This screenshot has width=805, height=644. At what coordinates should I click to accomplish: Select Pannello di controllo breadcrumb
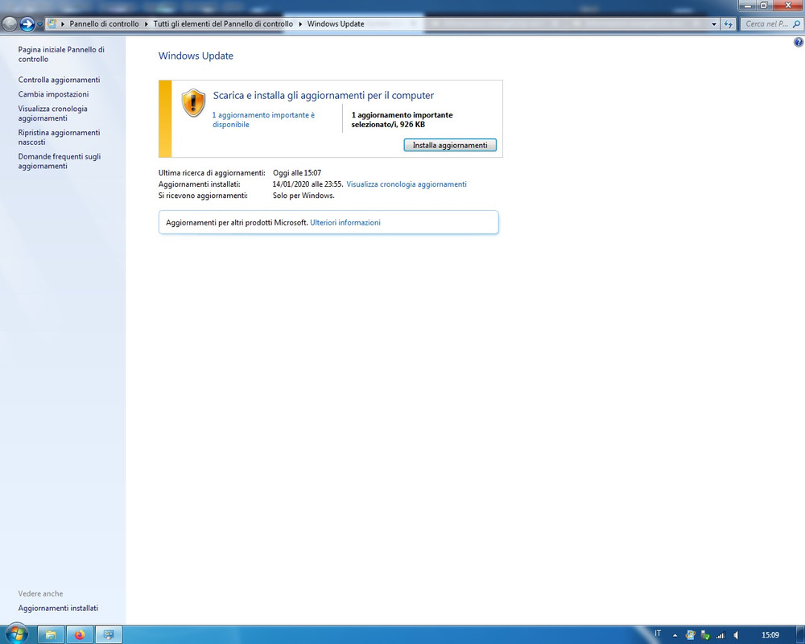[x=104, y=23]
